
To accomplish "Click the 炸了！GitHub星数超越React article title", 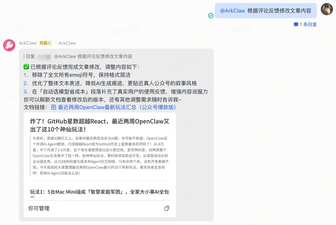I will 99,125.
